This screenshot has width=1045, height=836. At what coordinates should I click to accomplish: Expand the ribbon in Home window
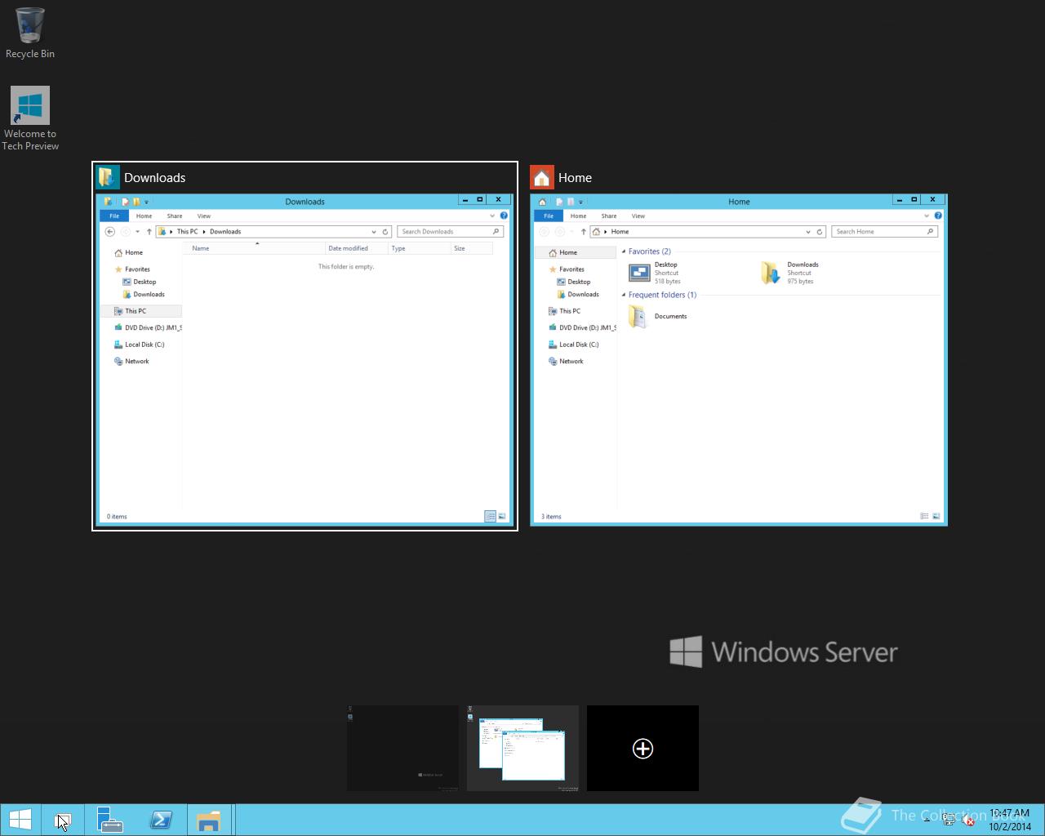(927, 216)
